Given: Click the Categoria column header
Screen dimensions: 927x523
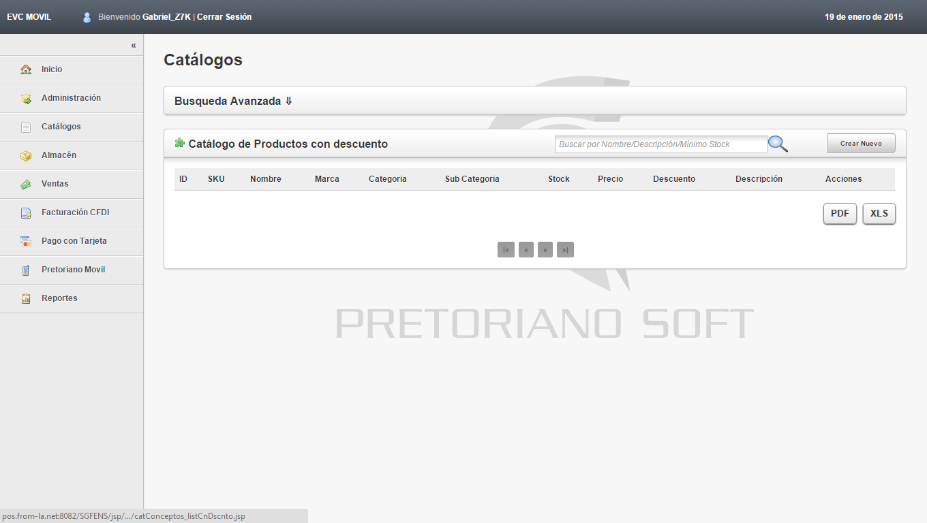Looking at the screenshot, I should coord(388,179).
